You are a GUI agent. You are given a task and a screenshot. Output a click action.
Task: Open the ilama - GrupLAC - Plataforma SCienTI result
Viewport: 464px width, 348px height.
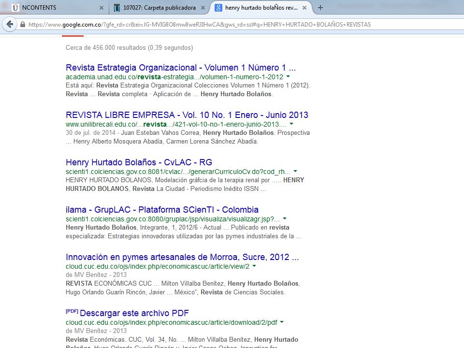click(162, 209)
